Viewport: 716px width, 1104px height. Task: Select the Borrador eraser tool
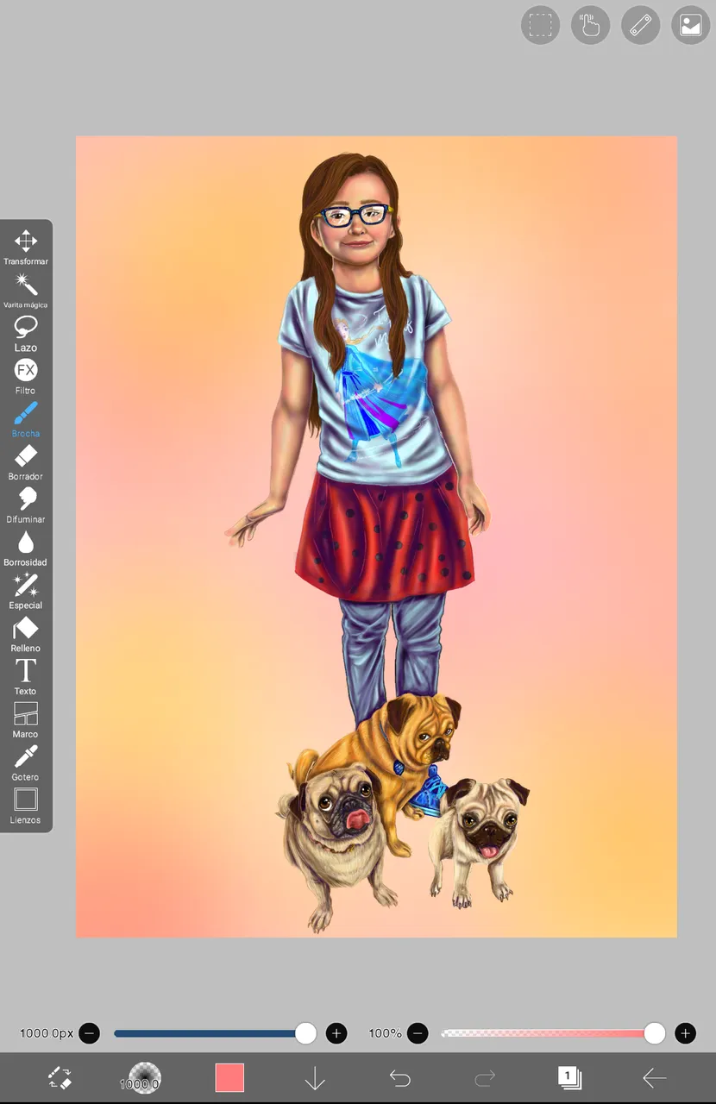tap(26, 462)
